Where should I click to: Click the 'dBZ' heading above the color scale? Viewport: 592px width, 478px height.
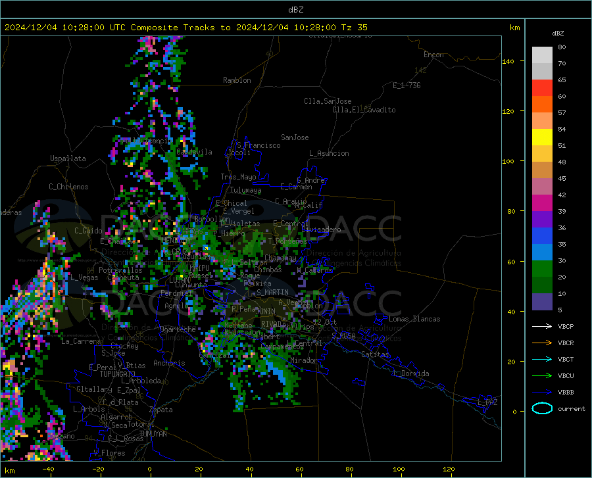(558, 33)
